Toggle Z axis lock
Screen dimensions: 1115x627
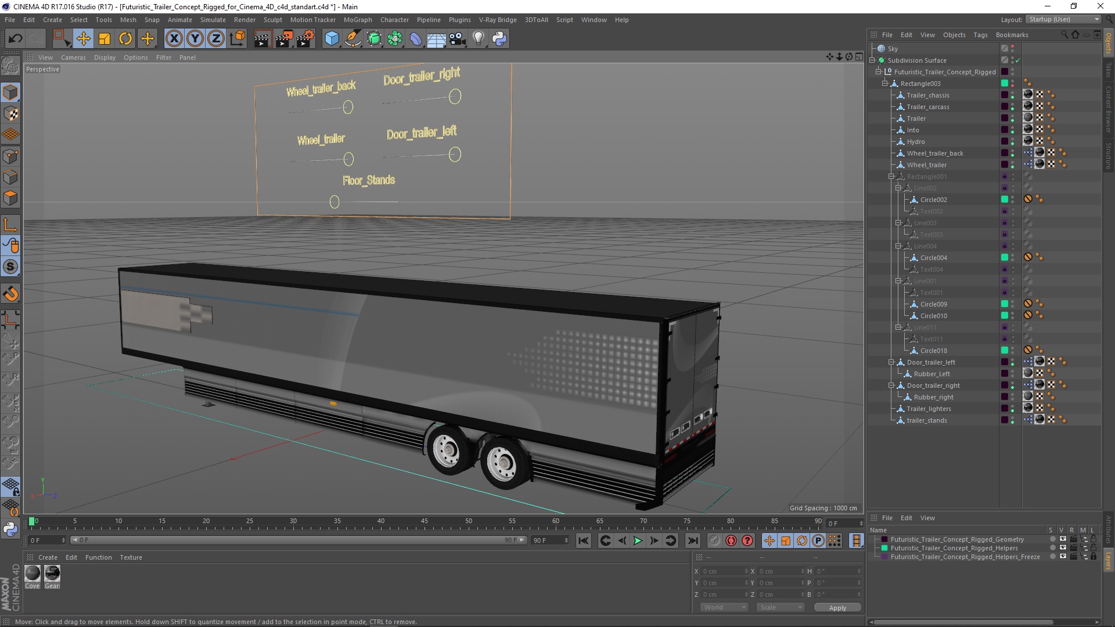(216, 39)
